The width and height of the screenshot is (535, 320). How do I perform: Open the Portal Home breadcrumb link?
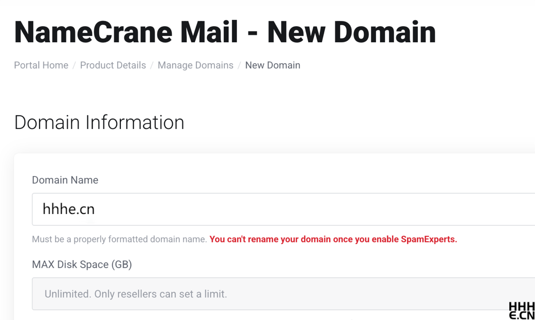[x=41, y=65]
